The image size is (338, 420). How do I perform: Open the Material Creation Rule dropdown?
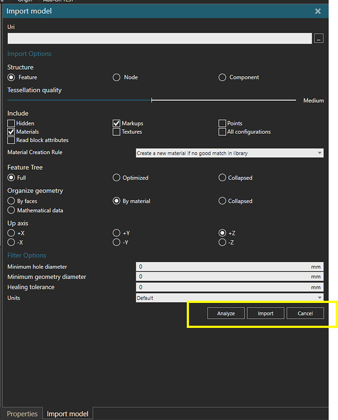[x=229, y=153]
